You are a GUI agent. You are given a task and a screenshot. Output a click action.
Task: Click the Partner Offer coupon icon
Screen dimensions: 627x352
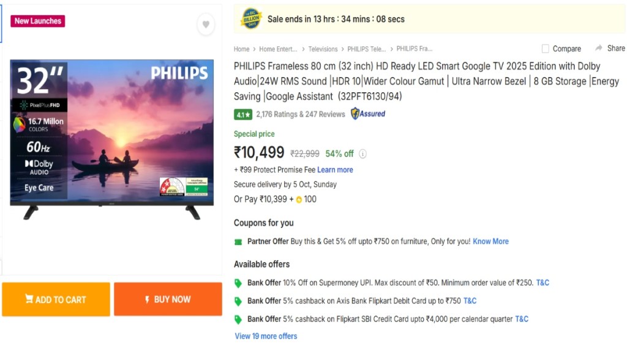pos(238,242)
